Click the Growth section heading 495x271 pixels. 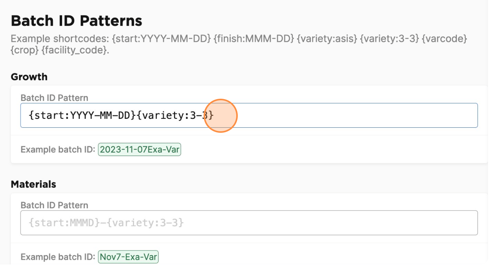coord(29,77)
